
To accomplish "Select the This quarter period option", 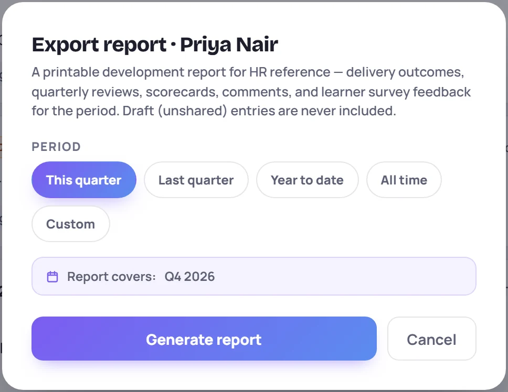I will pos(84,180).
